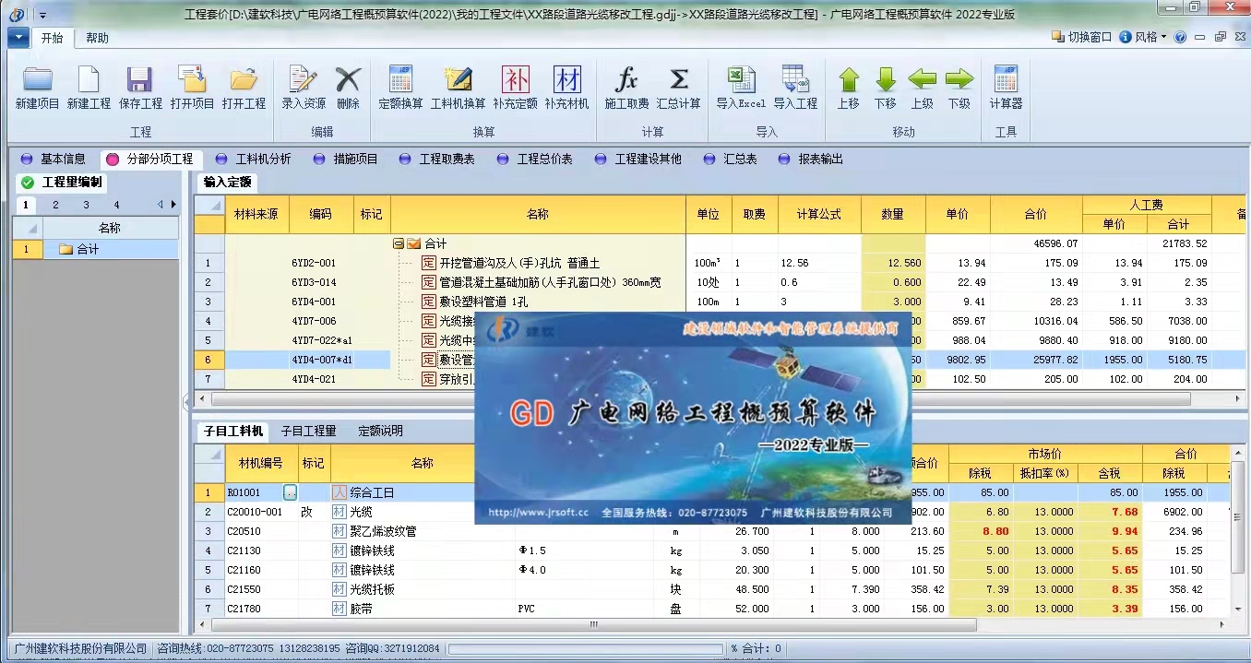The width and height of the screenshot is (1251, 663).
Task: Click the 删除 scissors icon
Action: coord(348,79)
